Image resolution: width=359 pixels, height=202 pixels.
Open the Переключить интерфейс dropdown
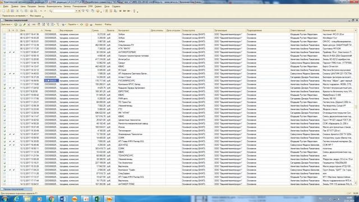point(15,16)
